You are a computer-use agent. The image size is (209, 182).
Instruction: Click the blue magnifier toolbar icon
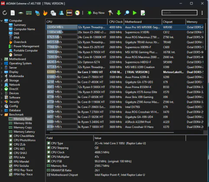pyautogui.click(x=127, y=13)
